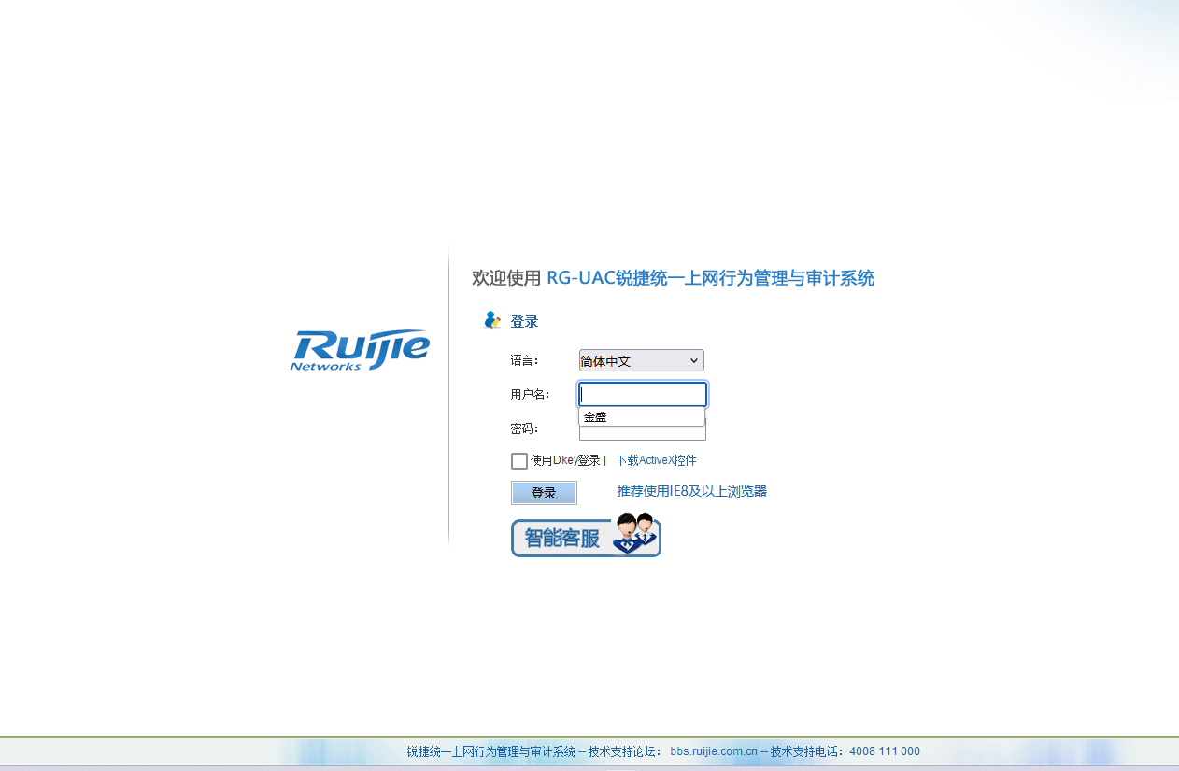This screenshot has height=771, width=1179.
Task: Open the 简体中文 language dropdown
Action: click(x=642, y=360)
